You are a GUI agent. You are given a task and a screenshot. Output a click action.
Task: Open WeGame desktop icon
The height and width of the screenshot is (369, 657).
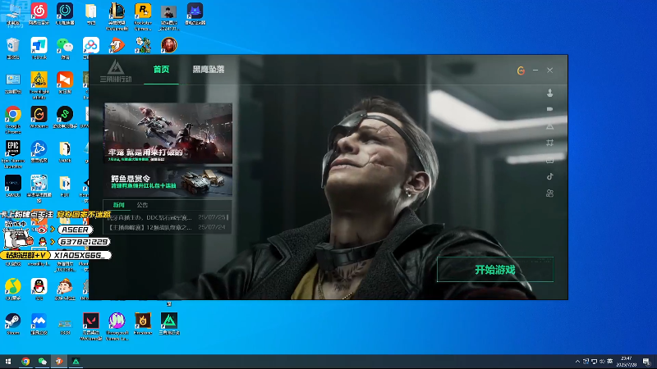click(x=39, y=117)
